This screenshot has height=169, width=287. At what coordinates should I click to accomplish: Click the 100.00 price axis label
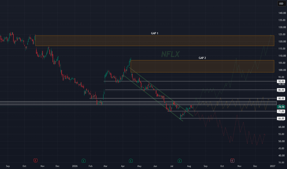tap(282, 70)
